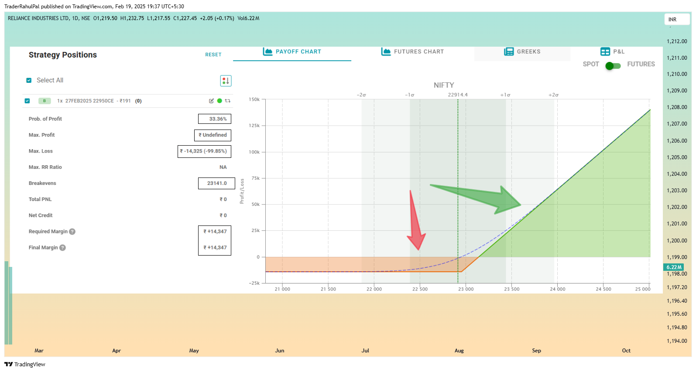Click the P&L tab icon
This screenshot has height=372, width=696.
(605, 51)
